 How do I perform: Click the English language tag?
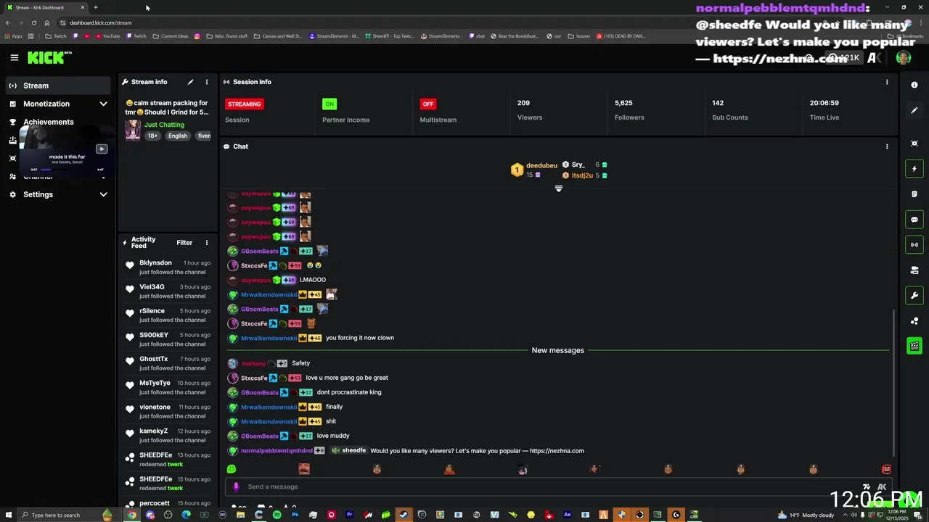(178, 136)
